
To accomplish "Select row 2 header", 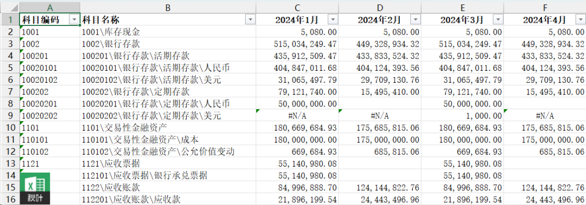I will point(10,32).
